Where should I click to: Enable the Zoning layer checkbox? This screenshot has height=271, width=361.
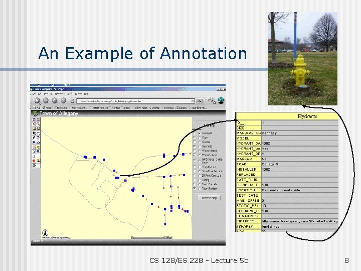click(x=195, y=180)
